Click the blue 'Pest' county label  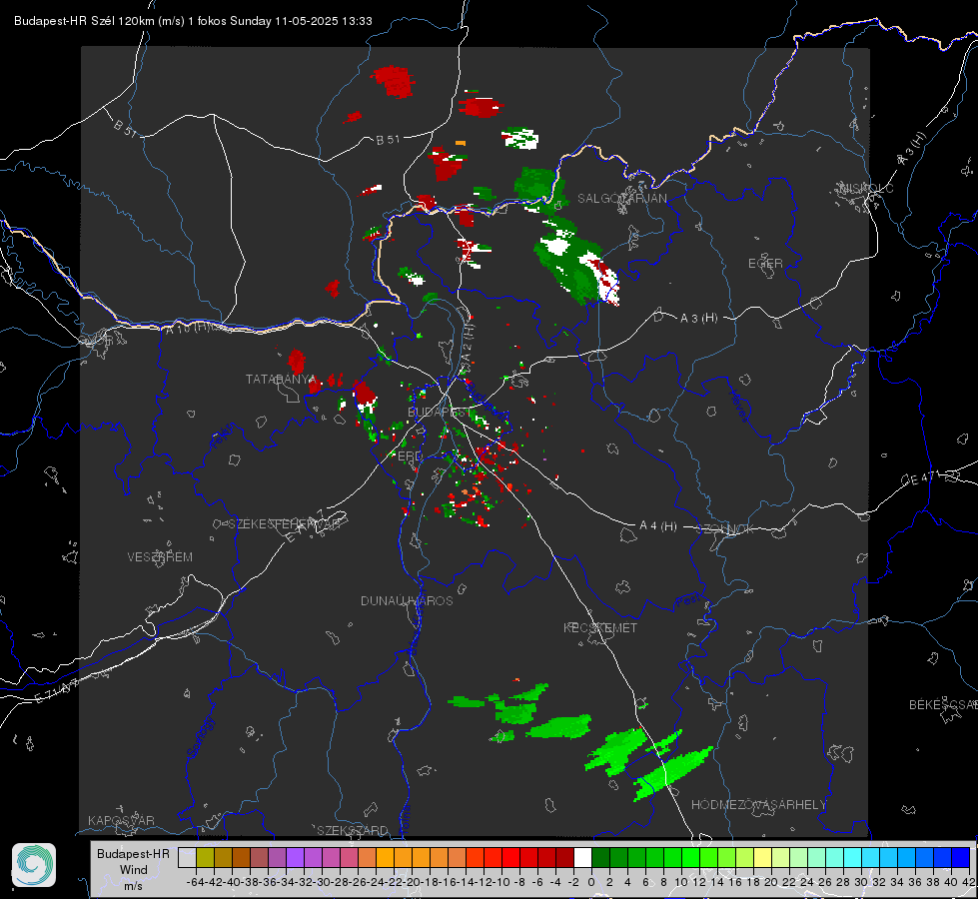coord(688,601)
